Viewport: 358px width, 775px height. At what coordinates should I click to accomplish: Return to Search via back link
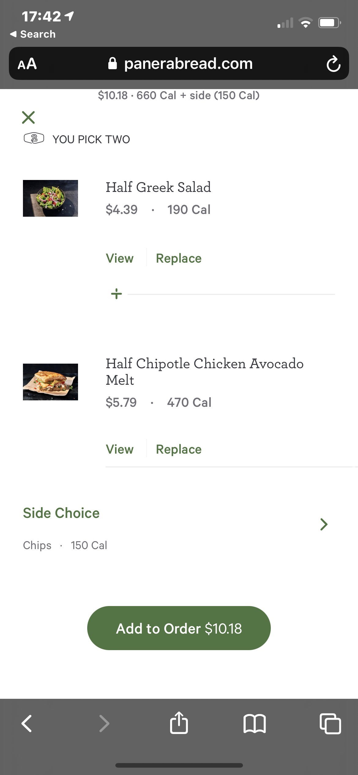tap(33, 34)
